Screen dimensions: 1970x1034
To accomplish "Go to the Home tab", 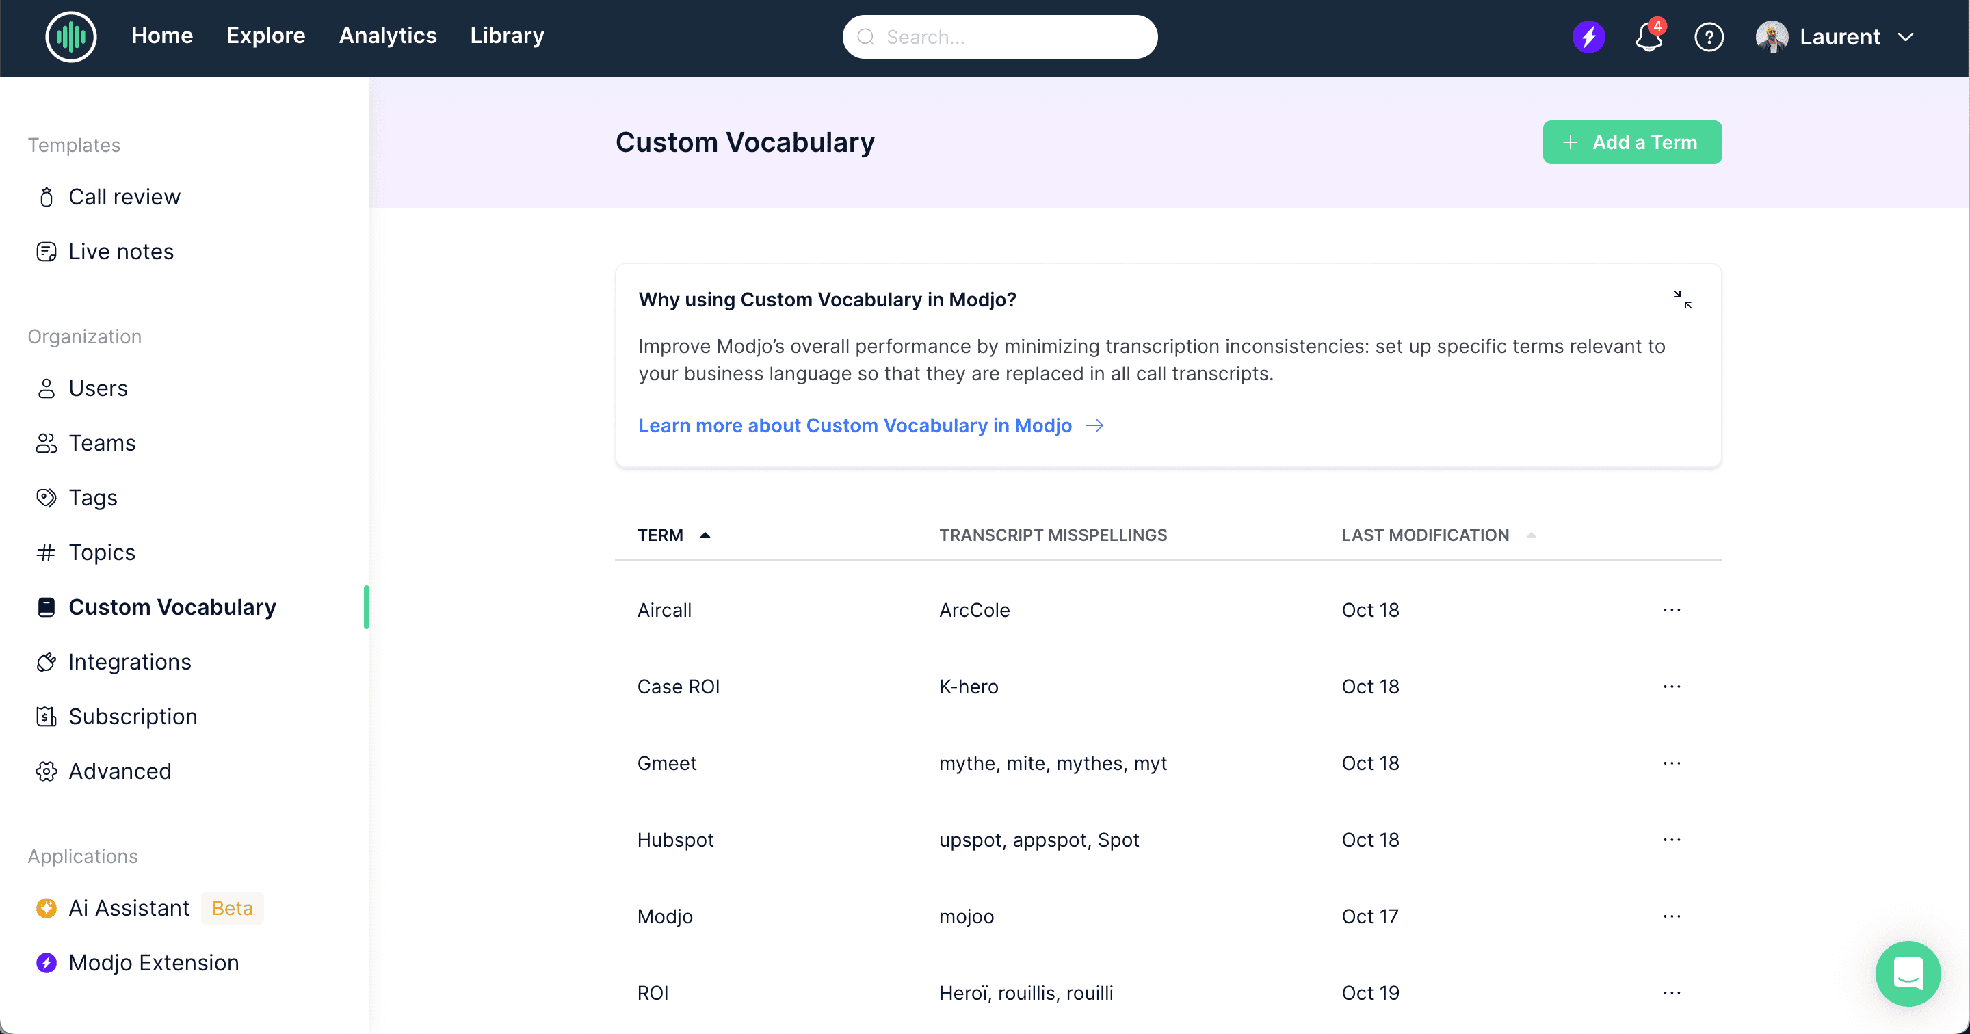I will 162,36.
